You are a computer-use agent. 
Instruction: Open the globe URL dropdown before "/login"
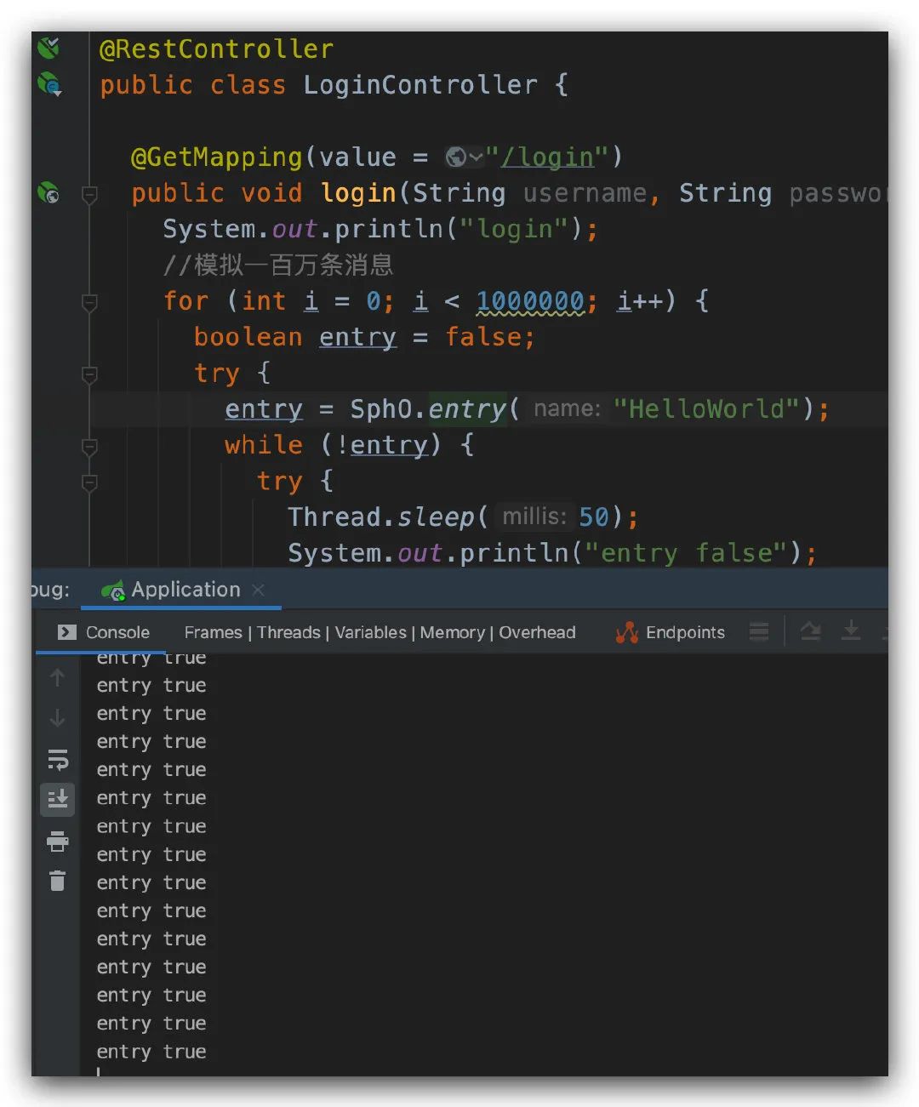coord(465,157)
